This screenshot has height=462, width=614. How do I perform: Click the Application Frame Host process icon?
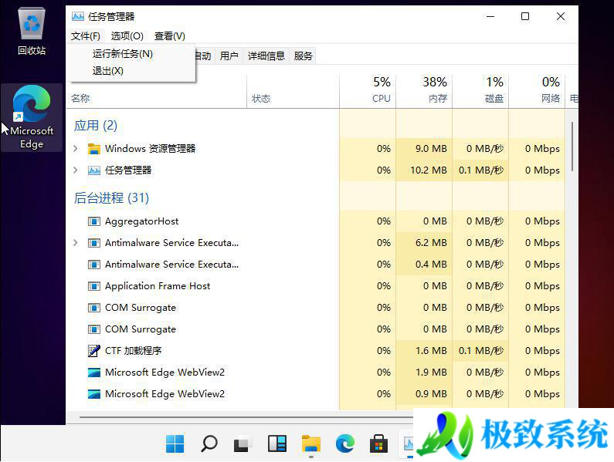coord(94,286)
